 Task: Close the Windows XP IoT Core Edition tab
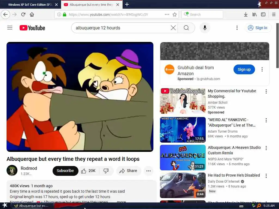coord(56,5)
